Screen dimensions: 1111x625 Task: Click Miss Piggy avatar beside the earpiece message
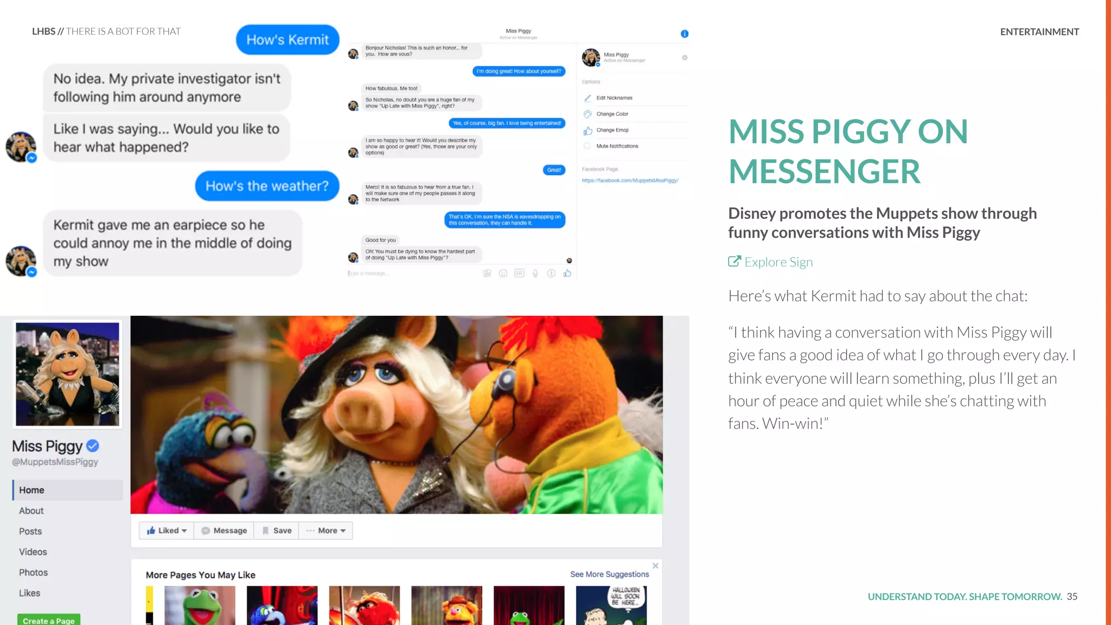[x=21, y=261]
